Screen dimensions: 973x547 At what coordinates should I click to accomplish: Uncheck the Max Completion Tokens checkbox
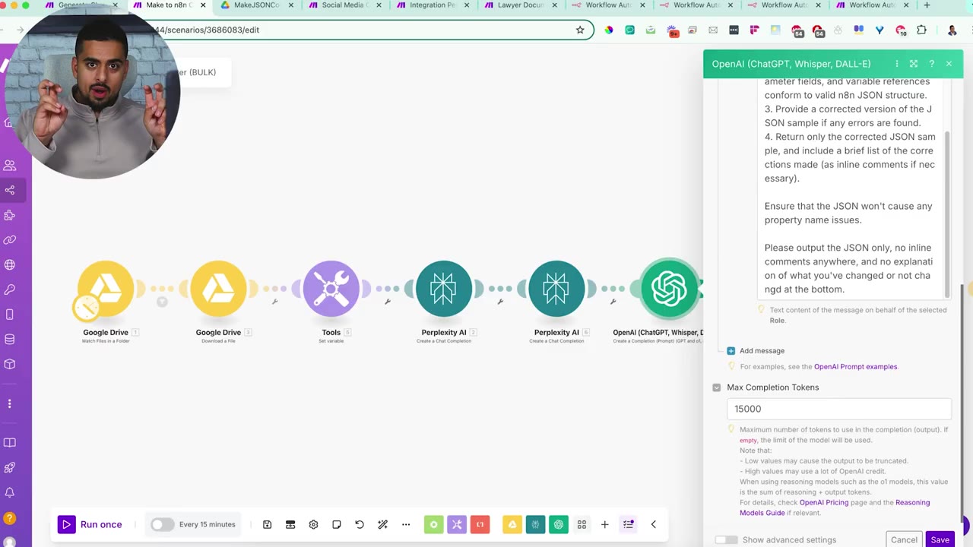[x=716, y=387]
